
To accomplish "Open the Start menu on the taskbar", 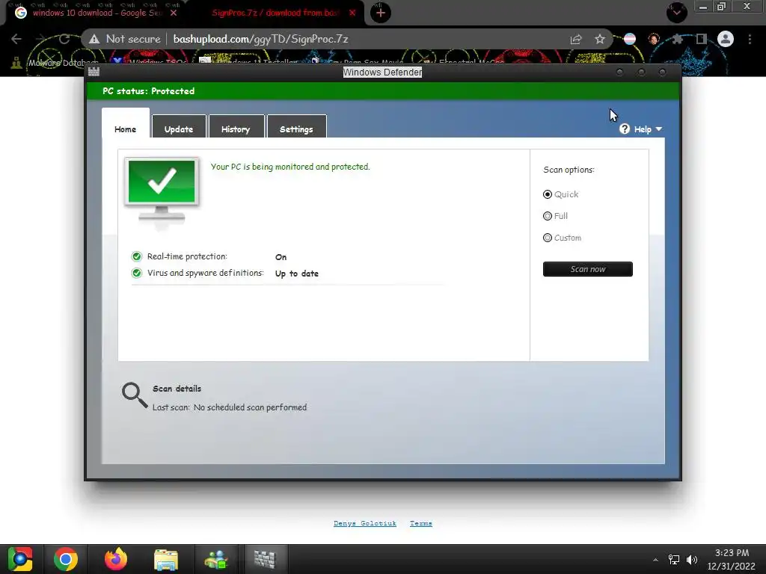I will pyautogui.click(x=20, y=559).
